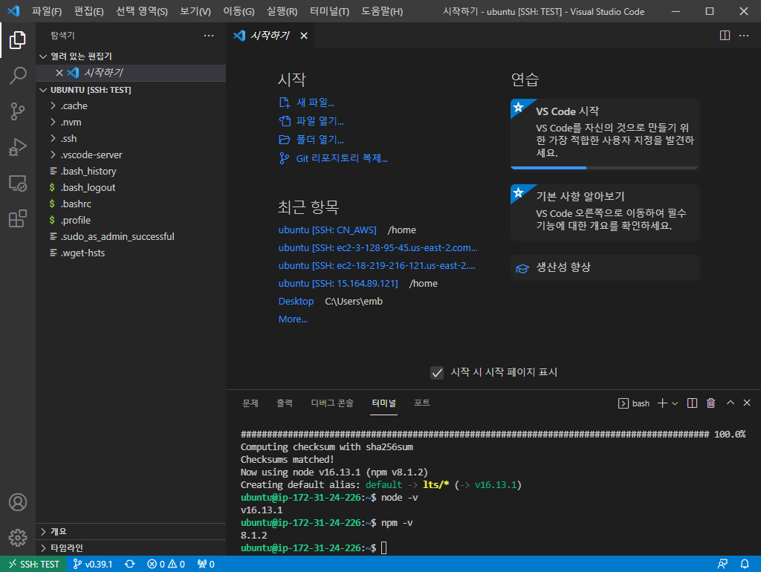The image size is (761, 572).
Task: Click the new terminal plus icon
Action: click(x=662, y=403)
